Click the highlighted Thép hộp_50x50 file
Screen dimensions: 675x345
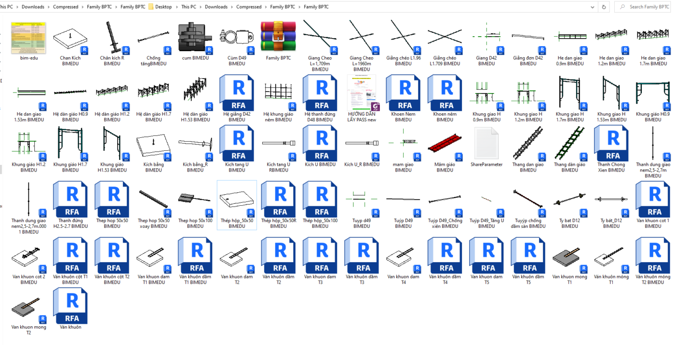(x=236, y=199)
